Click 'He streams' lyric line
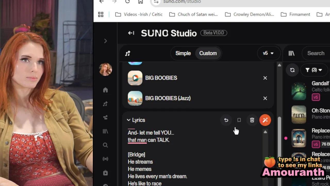This screenshot has height=186, width=330. coord(140,162)
